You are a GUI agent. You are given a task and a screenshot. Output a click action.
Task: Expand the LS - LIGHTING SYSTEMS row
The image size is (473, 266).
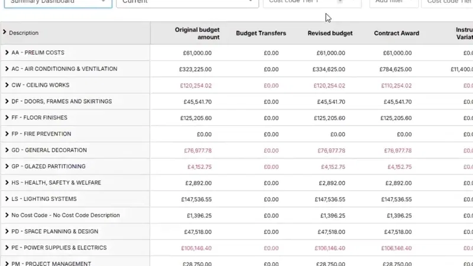tap(7, 199)
